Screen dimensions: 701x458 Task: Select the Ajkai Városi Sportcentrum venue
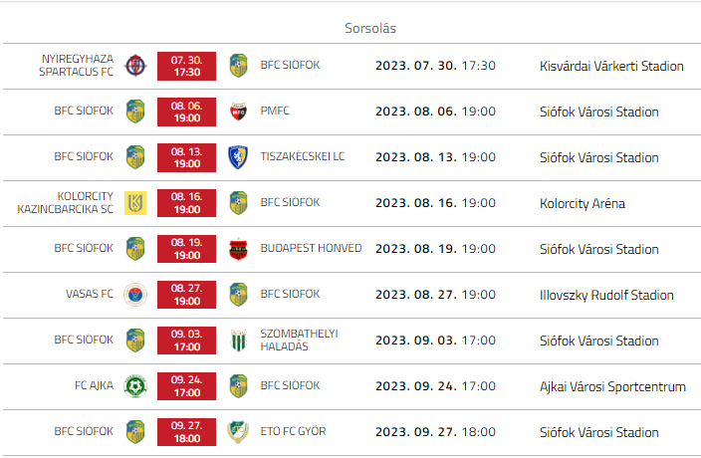click(611, 387)
